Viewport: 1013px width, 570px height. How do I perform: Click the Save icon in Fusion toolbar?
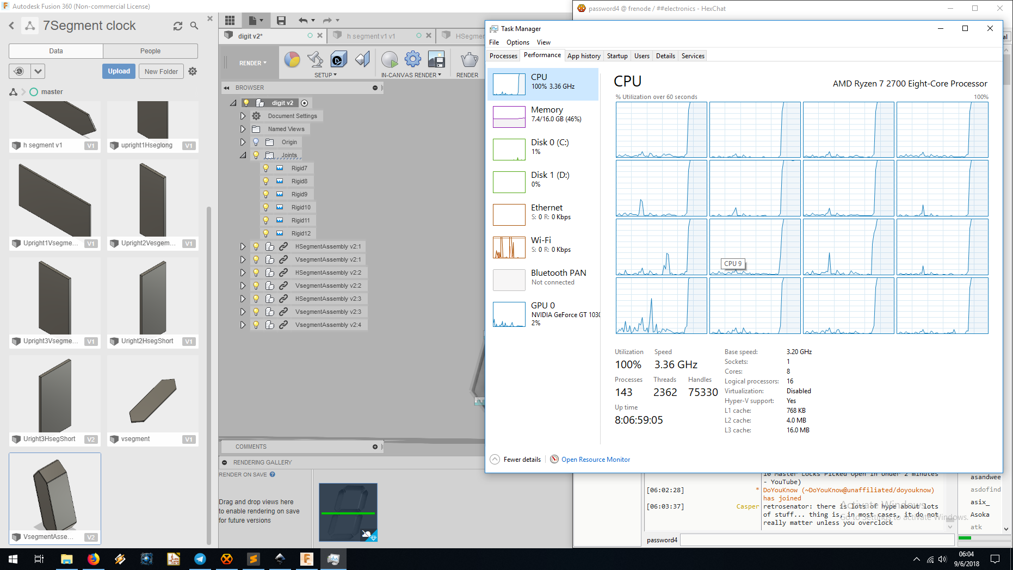[281, 20]
